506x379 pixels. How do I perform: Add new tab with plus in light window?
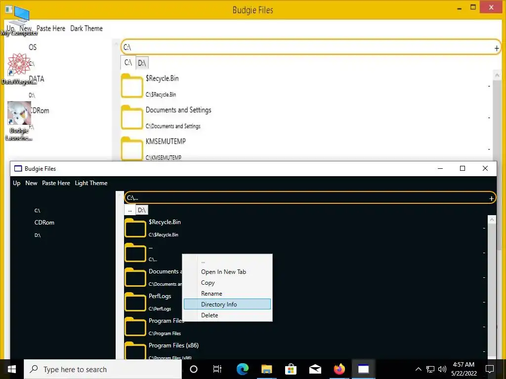(x=497, y=48)
